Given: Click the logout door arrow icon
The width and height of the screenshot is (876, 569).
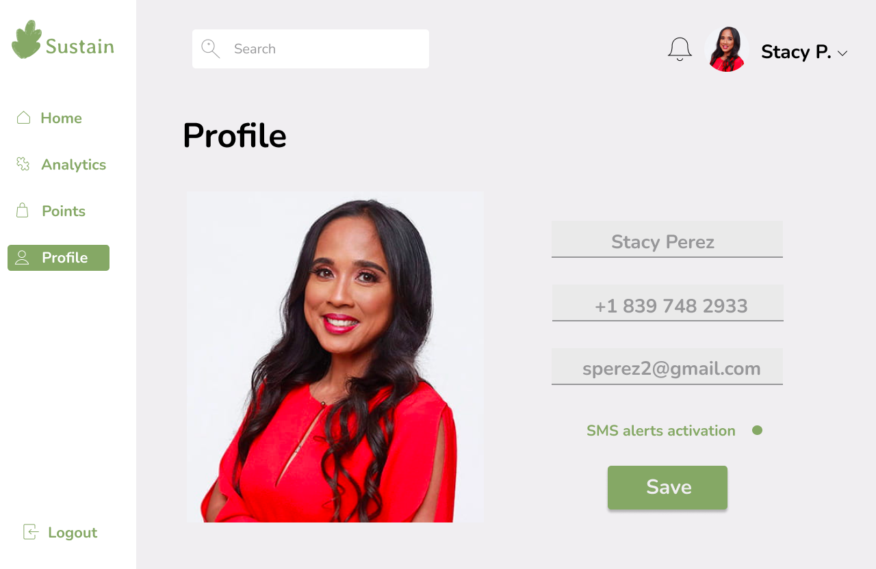Looking at the screenshot, I should (30, 531).
